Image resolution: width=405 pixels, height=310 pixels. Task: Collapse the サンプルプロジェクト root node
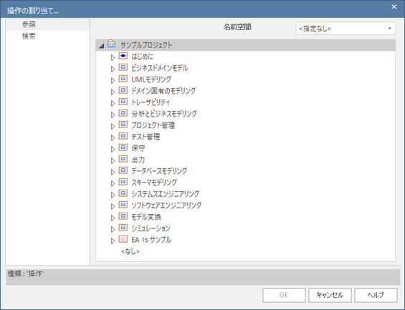102,46
